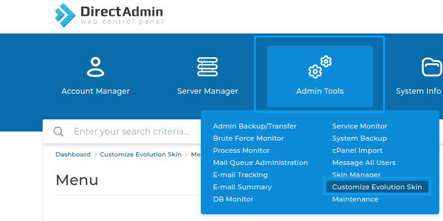
Task: Open Account Manager via person icon
Action: click(96, 67)
